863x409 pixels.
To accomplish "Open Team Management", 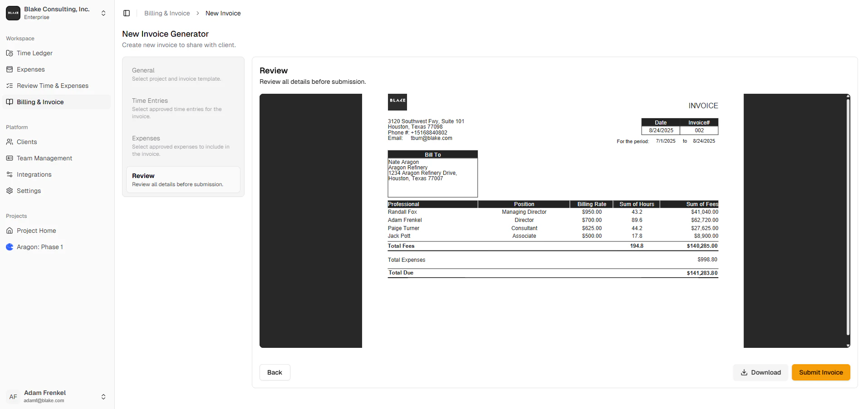I will [44, 158].
